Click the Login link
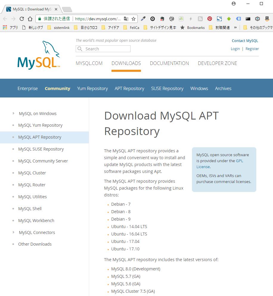This screenshot has height=296, width=273. click(235, 49)
